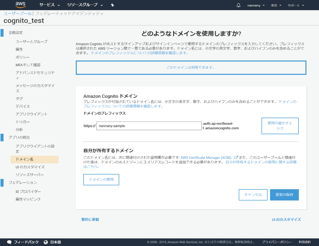Click the フィードバック speech bubble icon

(x=9, y=242)
